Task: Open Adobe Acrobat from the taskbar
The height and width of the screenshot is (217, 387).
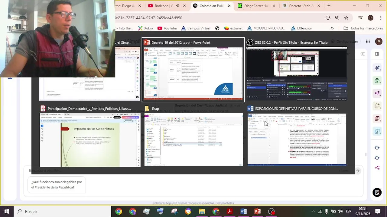Action: [230, 211]
